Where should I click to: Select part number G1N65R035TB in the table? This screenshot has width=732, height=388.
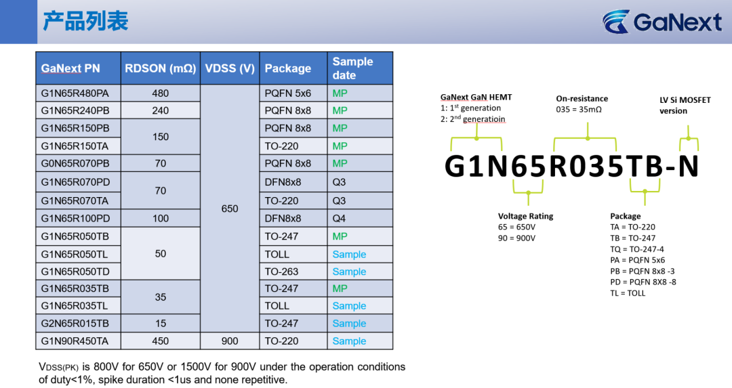click(x=75, y=288)
